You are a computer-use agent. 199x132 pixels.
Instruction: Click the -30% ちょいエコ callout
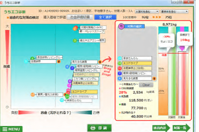(166, 41)
